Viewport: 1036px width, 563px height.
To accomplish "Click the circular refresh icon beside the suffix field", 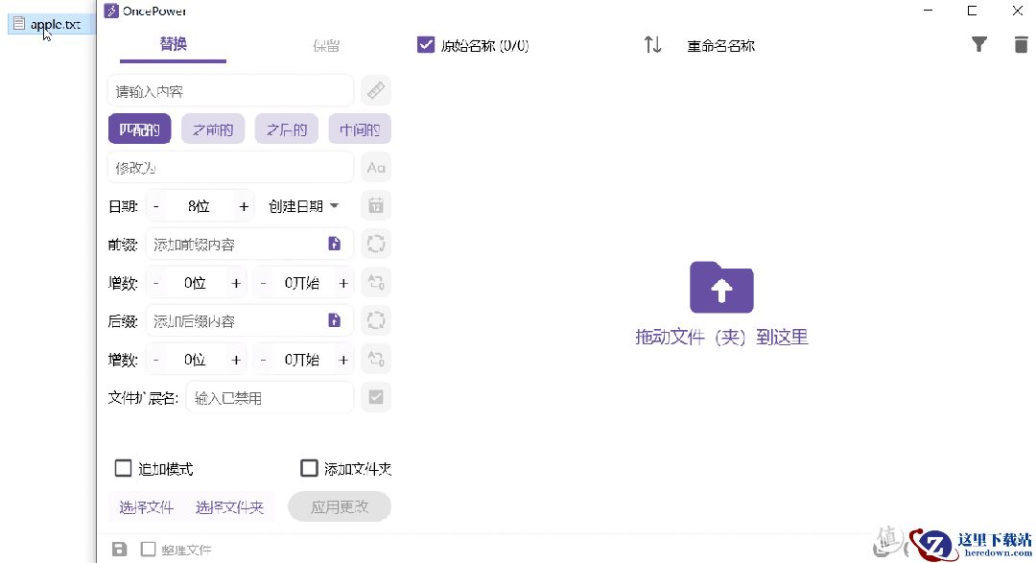I will click(376, 320).
